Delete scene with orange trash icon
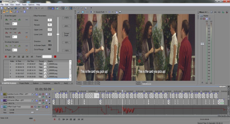 (27, 37)
